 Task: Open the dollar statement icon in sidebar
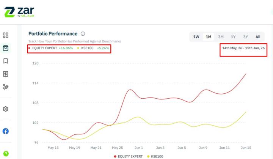coord(6,74)
